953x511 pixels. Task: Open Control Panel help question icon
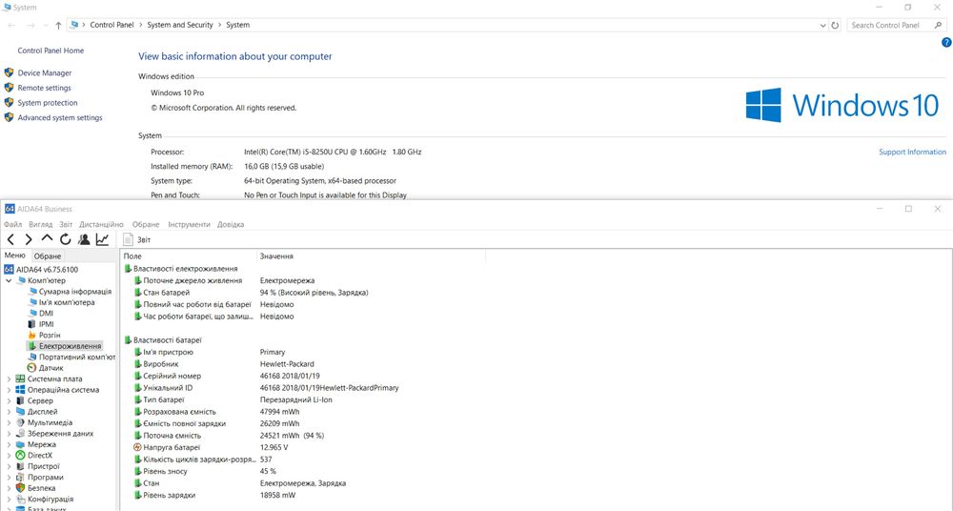pos(946,43)
